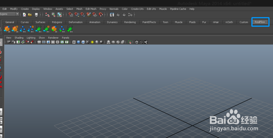Click image plane icon in panel toolbar
The height and width of the screenshot is (138, 273).
23,42
